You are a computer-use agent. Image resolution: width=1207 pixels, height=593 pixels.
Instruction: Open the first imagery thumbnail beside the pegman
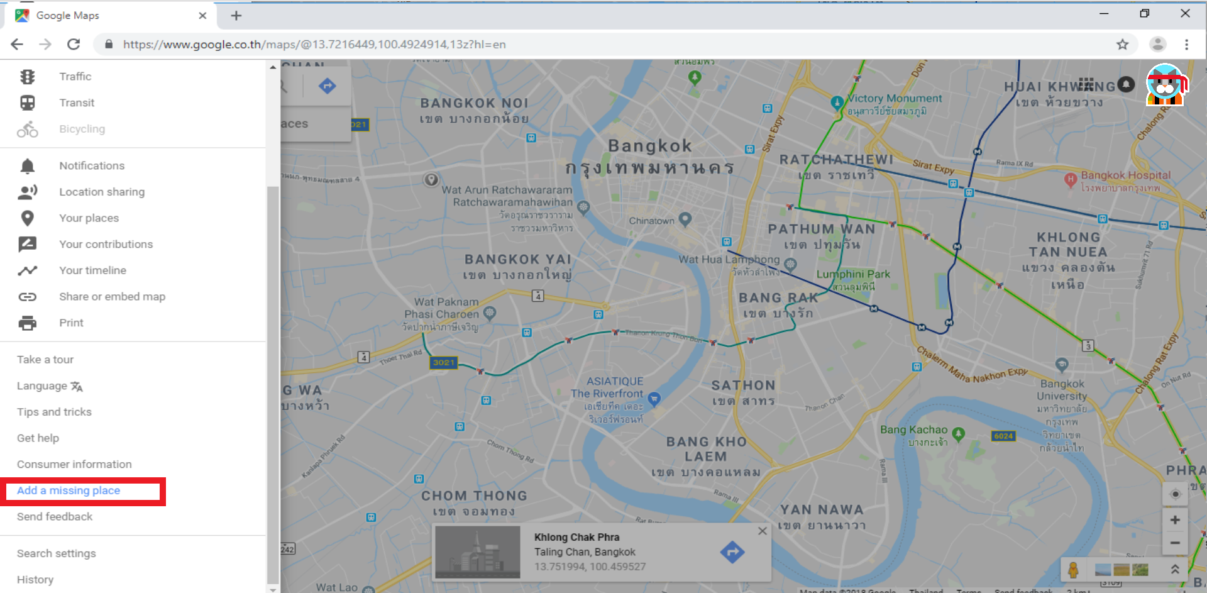click(x=1103, y=570)
